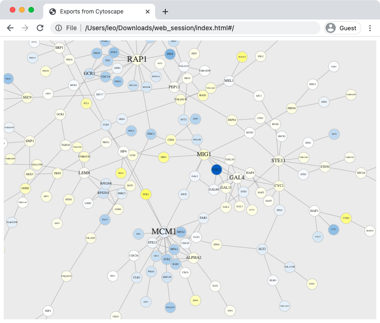Viewport: 380px width, 323px height.
Task: Click the MIG1 node
Action: [x=204, y=154]
